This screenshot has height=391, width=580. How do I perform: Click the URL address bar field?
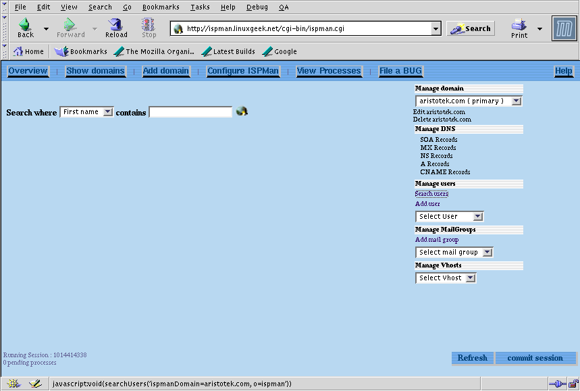pyautogui.click(x=301, y=28)
